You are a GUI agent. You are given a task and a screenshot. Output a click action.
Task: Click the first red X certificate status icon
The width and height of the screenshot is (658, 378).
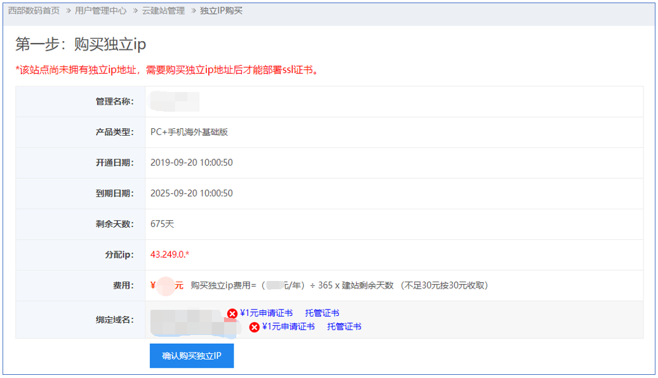[x=232, y=313]
